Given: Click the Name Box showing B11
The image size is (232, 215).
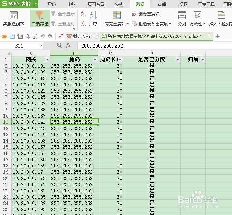Looking at the screenshot, I should [19, 46].
